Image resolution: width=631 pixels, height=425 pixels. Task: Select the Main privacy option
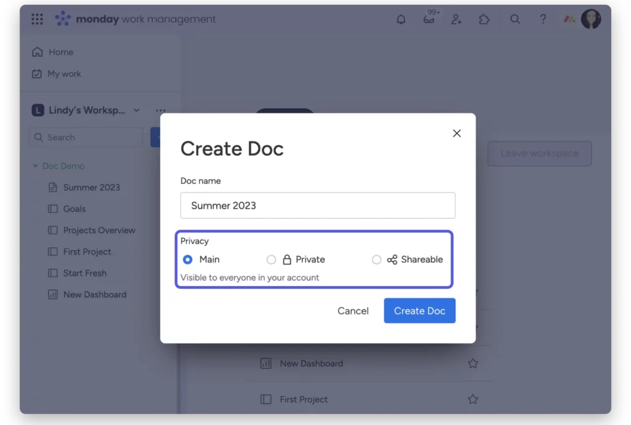point(187,260)
